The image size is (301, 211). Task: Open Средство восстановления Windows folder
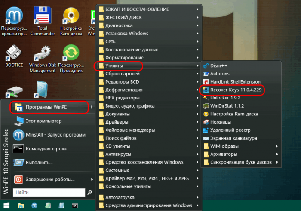pos(149,162)
